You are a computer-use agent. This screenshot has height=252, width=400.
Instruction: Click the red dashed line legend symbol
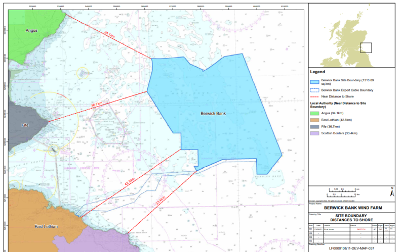point(315,96)
